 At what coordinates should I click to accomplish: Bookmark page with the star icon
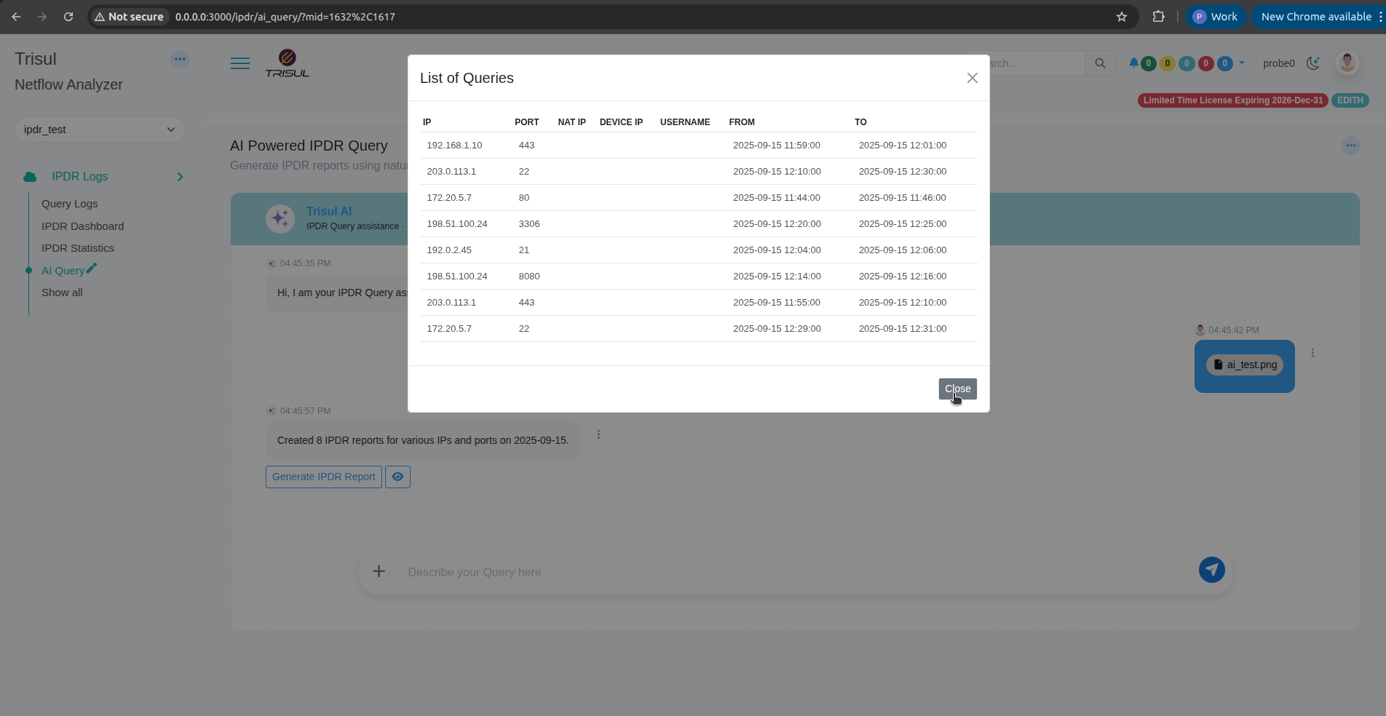(1122, 17)
